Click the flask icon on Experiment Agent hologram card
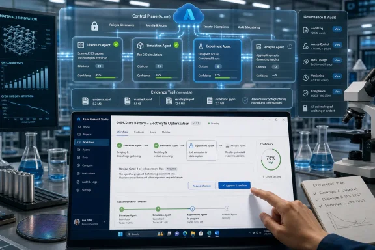 coord(201,46)
